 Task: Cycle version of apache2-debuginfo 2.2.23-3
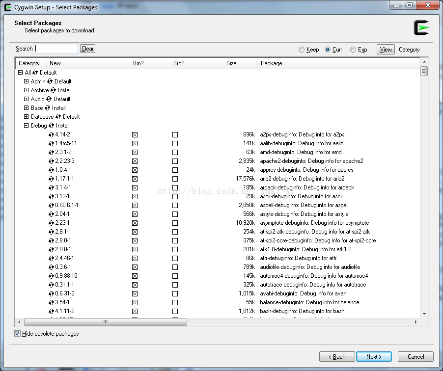51,161
